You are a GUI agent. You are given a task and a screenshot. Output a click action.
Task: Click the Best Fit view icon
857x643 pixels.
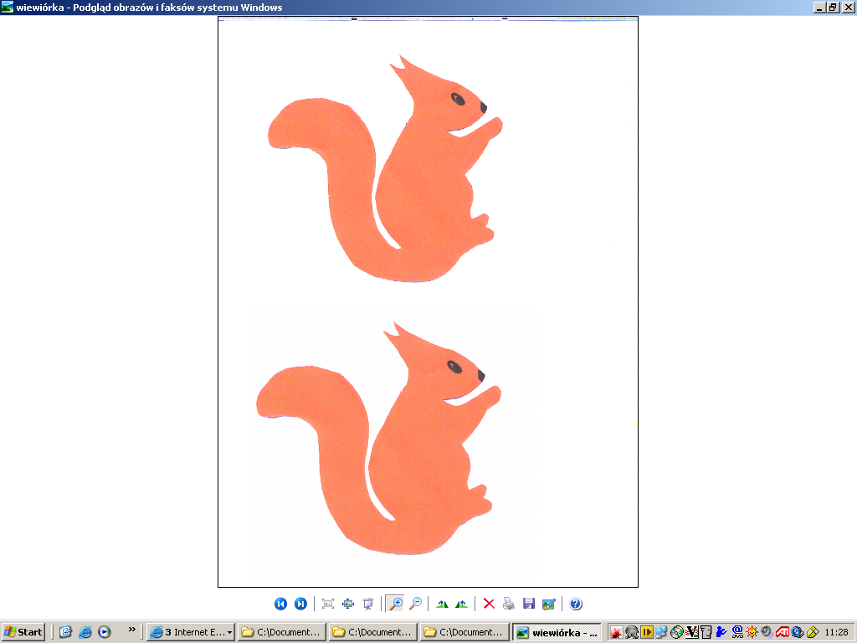click(328, 604)
